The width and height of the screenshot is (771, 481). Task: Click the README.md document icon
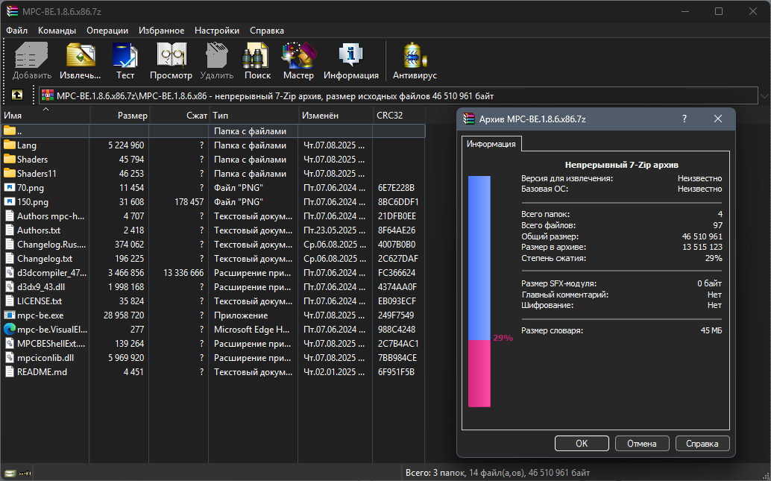10,372
